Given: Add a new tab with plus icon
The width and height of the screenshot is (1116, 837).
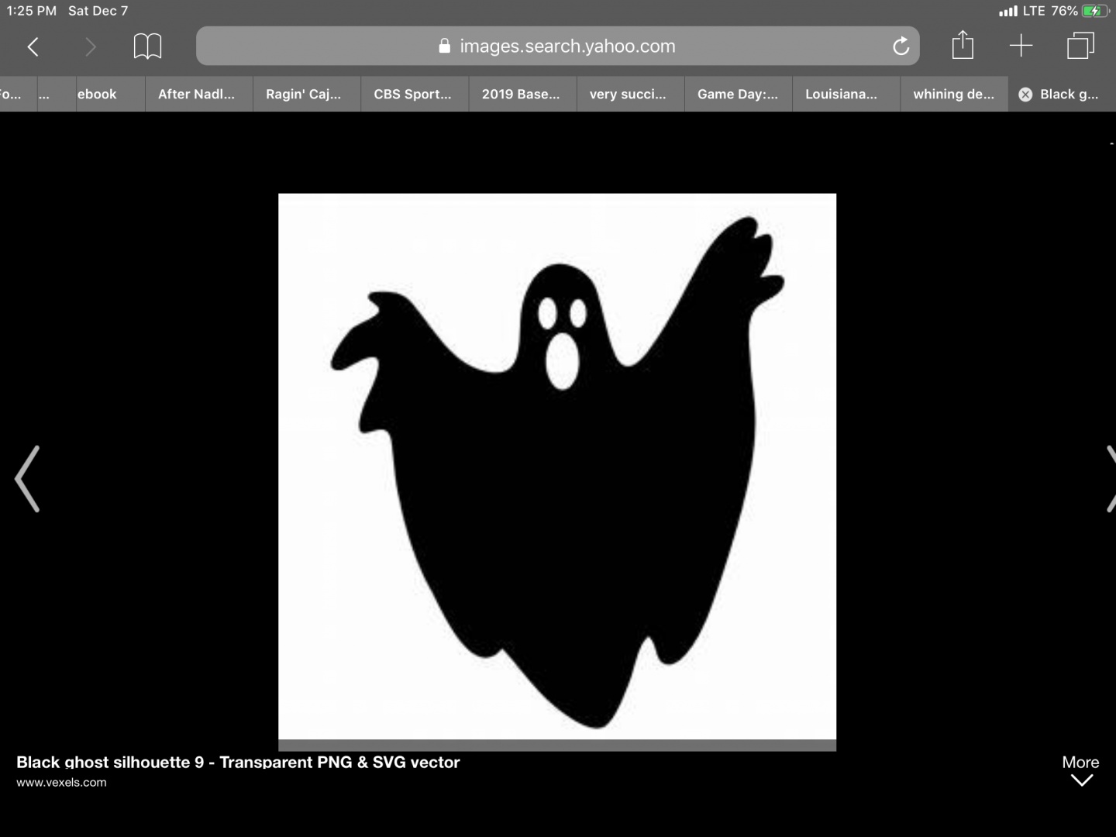Looking at the screenshot, I should 1021,46.
